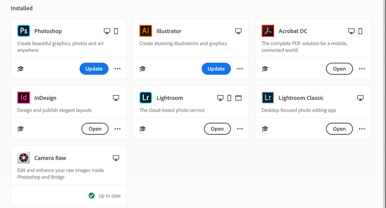
Task: Open InDesign
Action: point(95,129)
